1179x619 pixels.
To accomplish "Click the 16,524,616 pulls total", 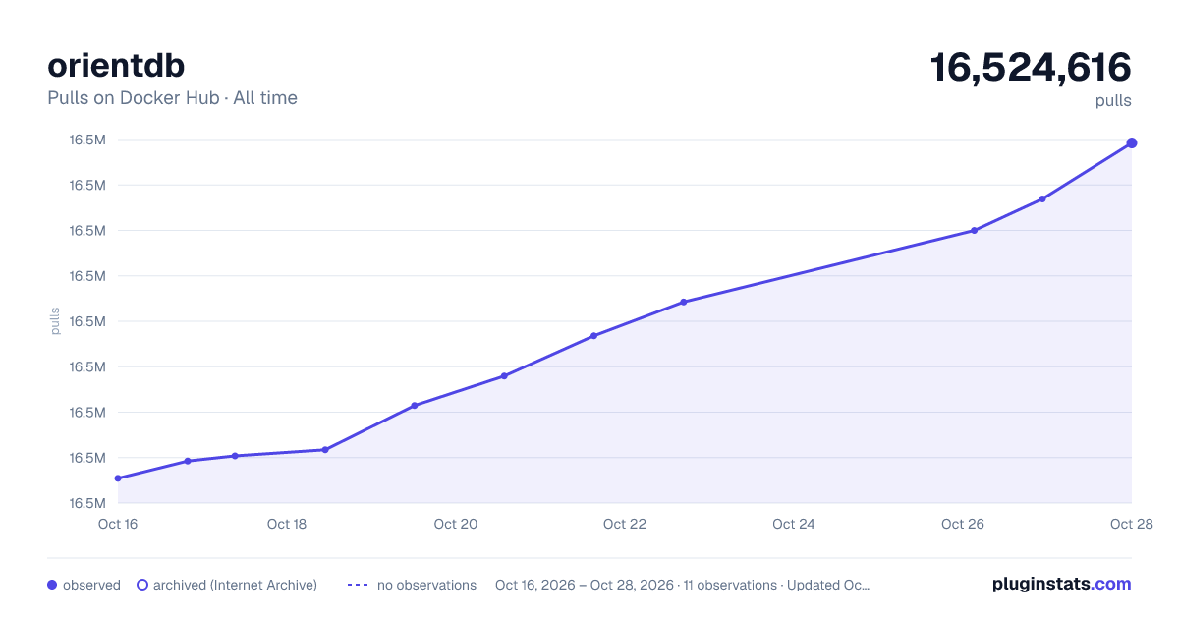I will point(1031,68).
